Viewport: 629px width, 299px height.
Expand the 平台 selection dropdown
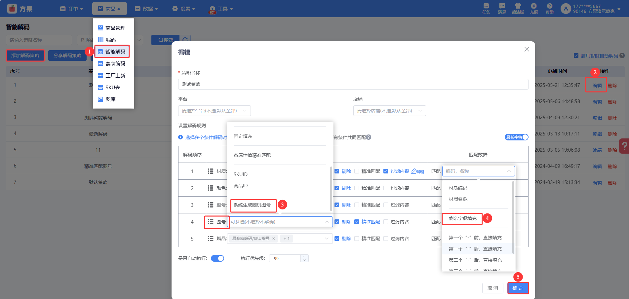[214, 111]
